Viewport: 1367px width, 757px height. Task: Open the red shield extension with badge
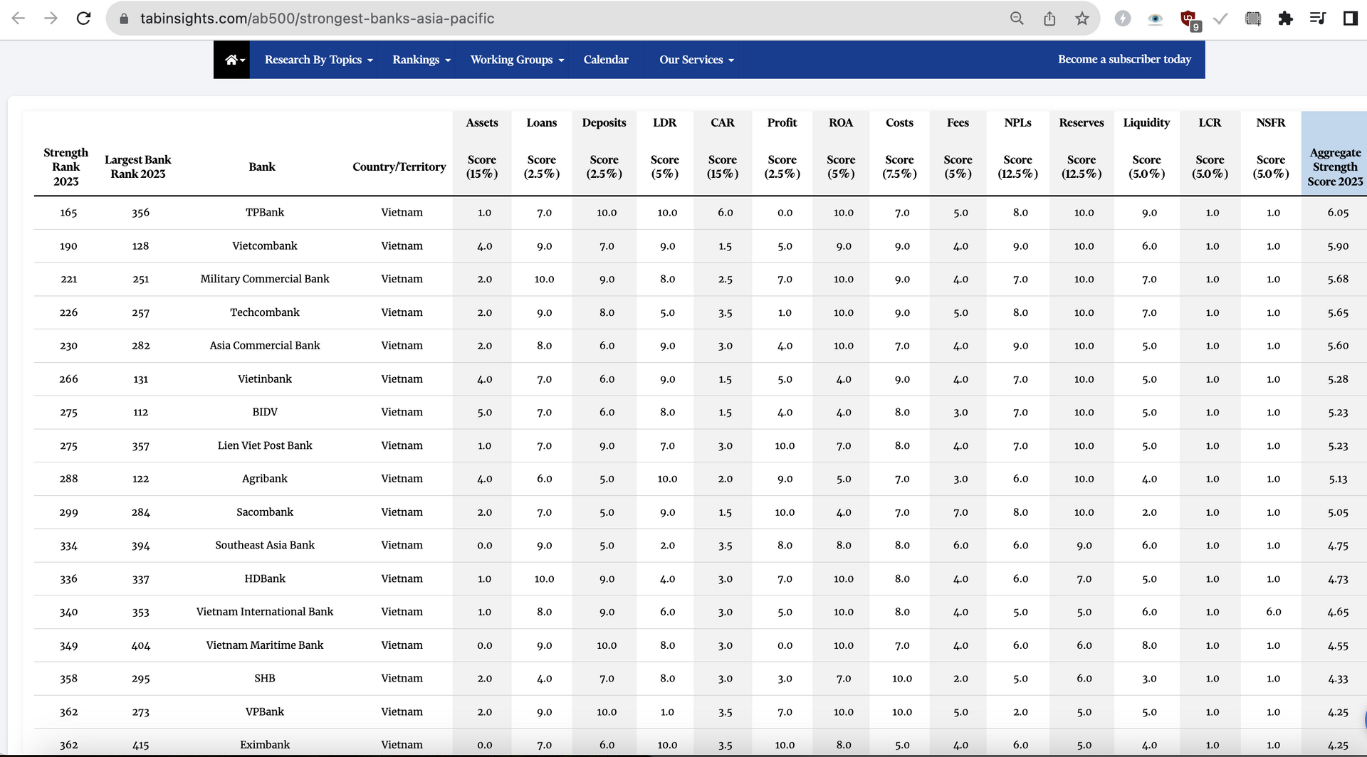1189,19
